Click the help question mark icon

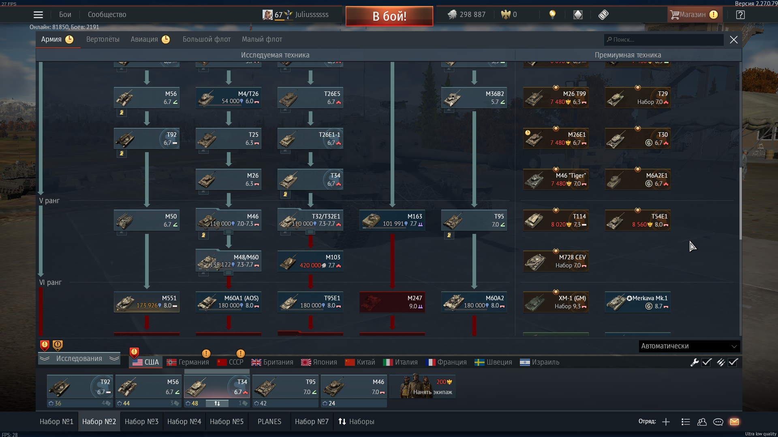pyautogui.click(x=740, y=15)
